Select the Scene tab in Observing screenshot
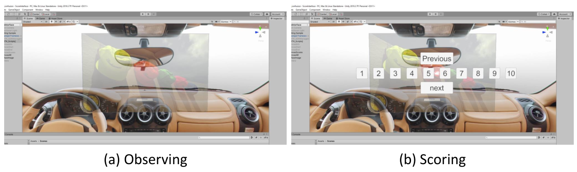This screenshot has width=577, height=172. [29, 18]
